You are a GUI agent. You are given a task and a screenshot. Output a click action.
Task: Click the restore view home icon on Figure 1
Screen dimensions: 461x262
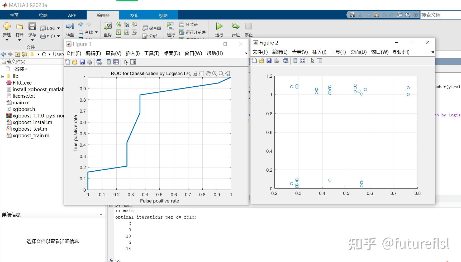(x=228, y=73)
